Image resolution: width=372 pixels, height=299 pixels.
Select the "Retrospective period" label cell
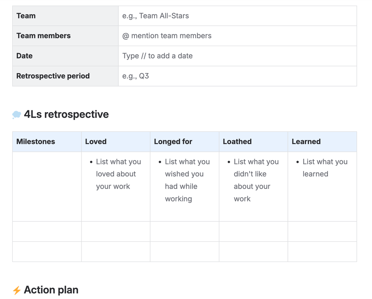[x=53, y=76]
